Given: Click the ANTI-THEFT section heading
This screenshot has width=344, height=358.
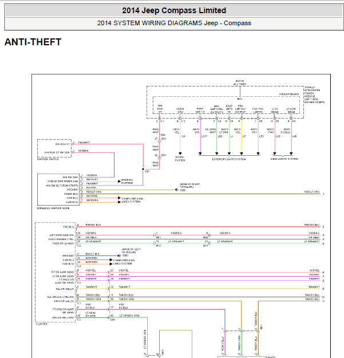Looking at the screenshot, I should point(33,42).
